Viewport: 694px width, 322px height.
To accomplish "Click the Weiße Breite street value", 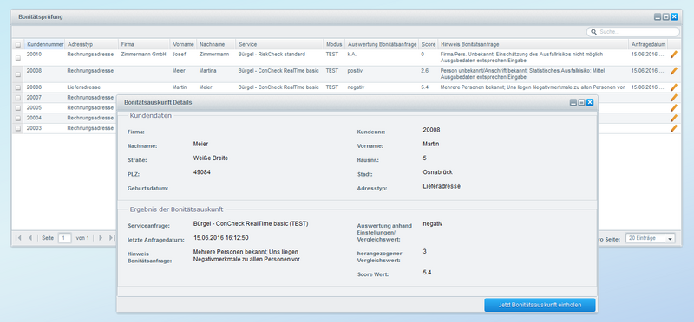I will [211, 158].
